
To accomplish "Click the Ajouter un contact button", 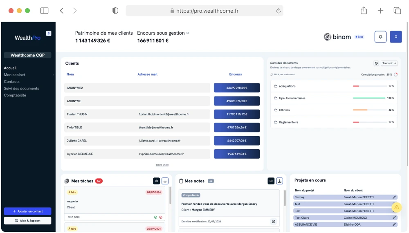I will tap(28, 211).
